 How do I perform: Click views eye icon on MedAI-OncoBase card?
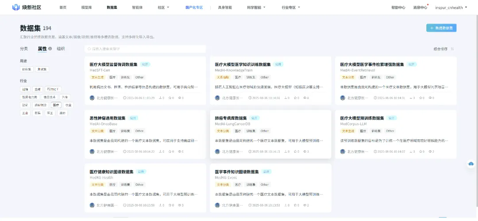[x=179, y=151]
